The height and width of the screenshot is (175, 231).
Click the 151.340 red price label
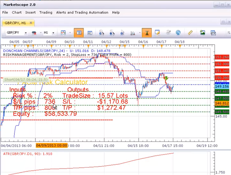(x=222, y=71)
